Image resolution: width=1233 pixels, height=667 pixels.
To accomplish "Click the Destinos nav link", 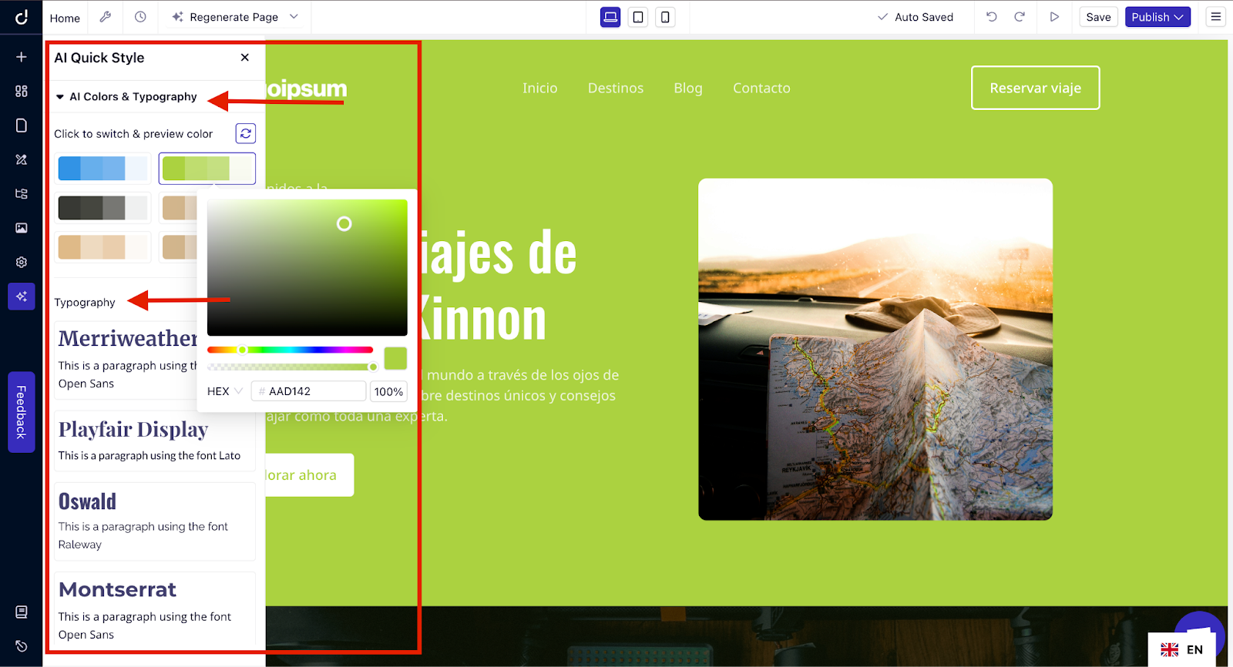I will pos(616,88).
